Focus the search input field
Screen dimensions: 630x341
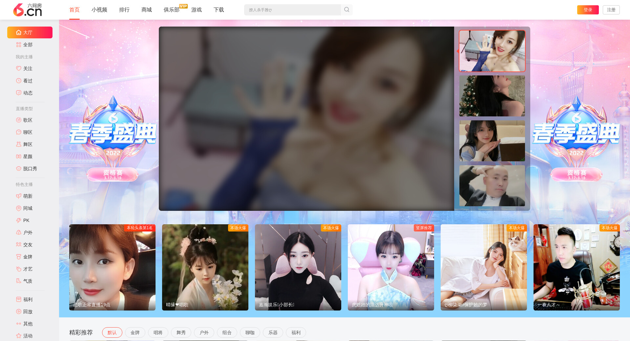pyautogui.click(x=293, y=10)
